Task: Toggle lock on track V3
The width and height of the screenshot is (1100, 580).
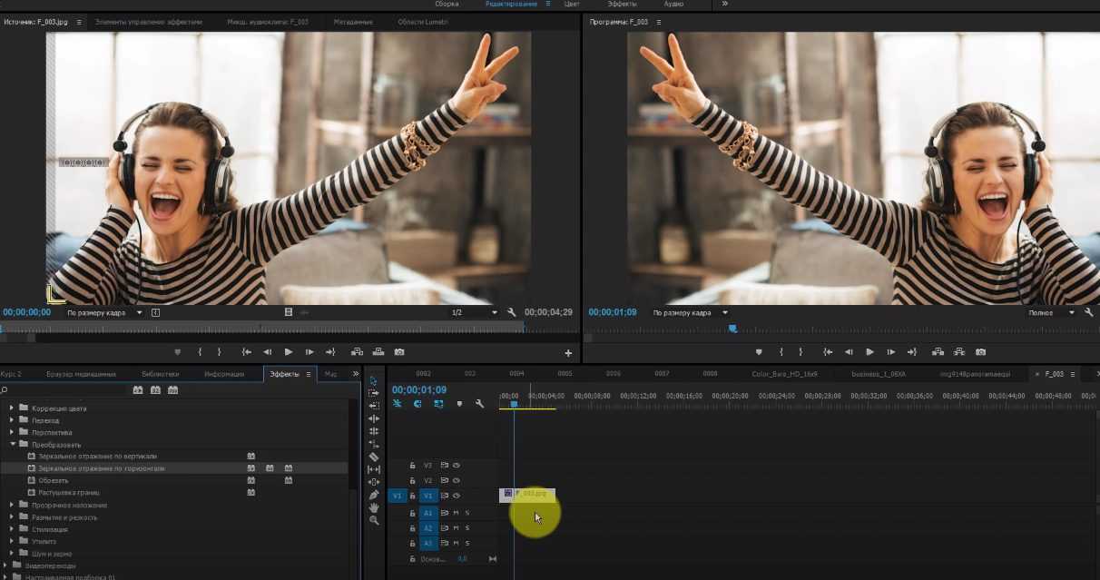Action: pyautogui.click(x=412, y=465)
